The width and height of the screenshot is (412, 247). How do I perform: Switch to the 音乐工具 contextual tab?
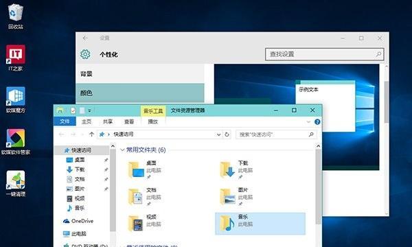(x=153, y=111)
